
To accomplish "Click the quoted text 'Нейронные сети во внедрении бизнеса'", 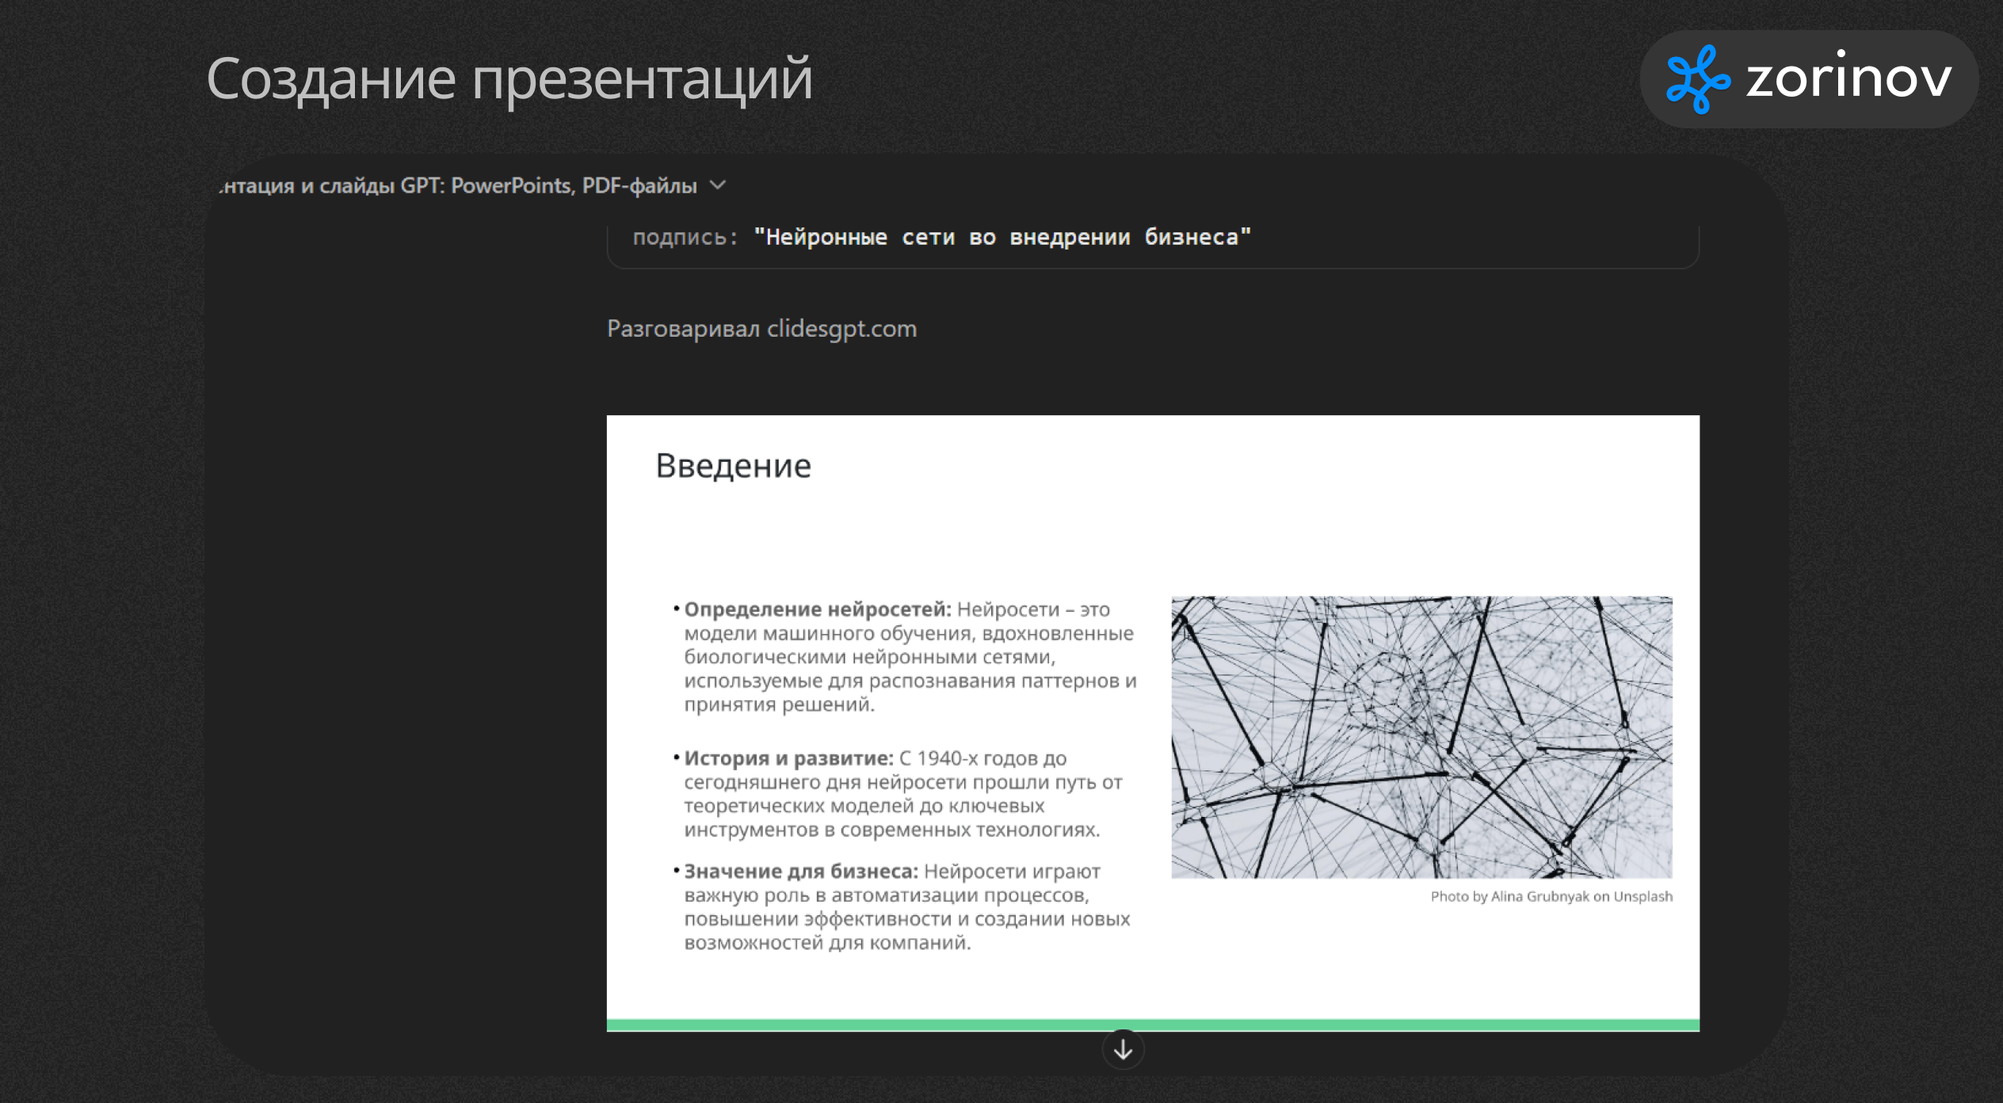I will [x=1001, y=238].
